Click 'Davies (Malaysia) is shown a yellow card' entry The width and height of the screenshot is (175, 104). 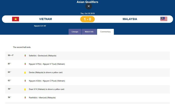46,73
